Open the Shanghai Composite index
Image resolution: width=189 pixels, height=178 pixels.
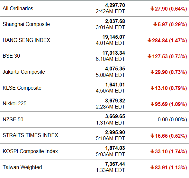coord(26,24)
